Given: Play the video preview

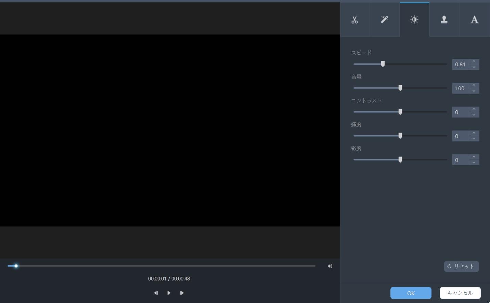Looking at the screenshot, I should 169,293.
